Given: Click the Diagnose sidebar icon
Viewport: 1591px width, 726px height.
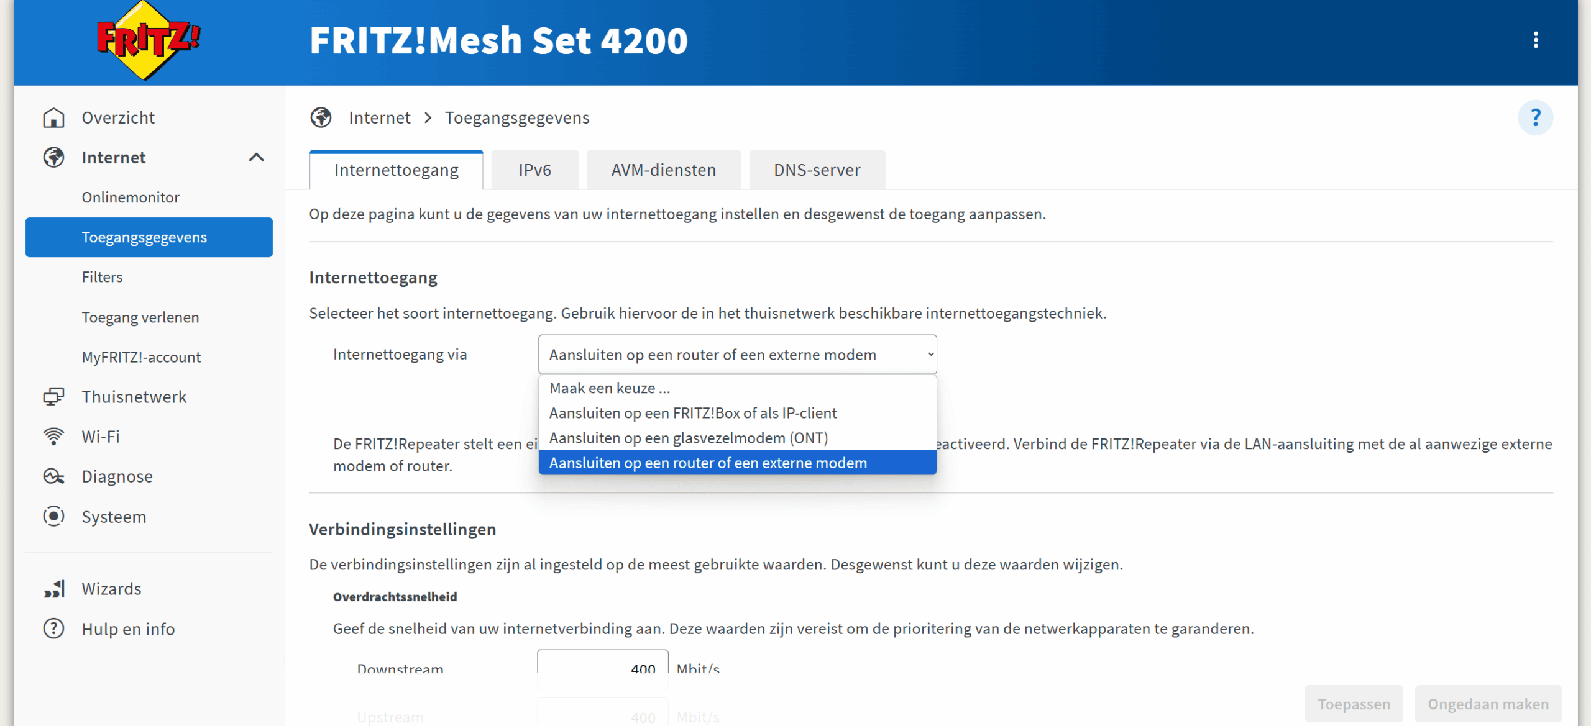Looking at the screenshot, I should click(53, 476).
